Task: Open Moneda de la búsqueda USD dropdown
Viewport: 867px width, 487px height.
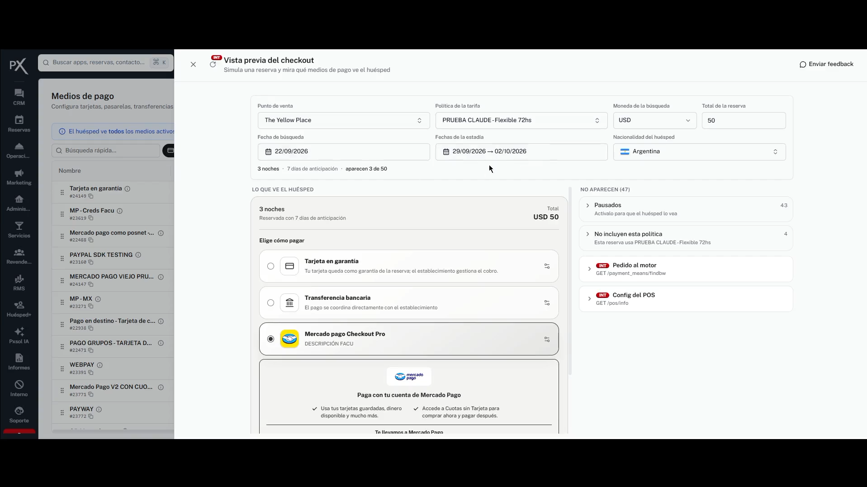Action: click(654, 120)
